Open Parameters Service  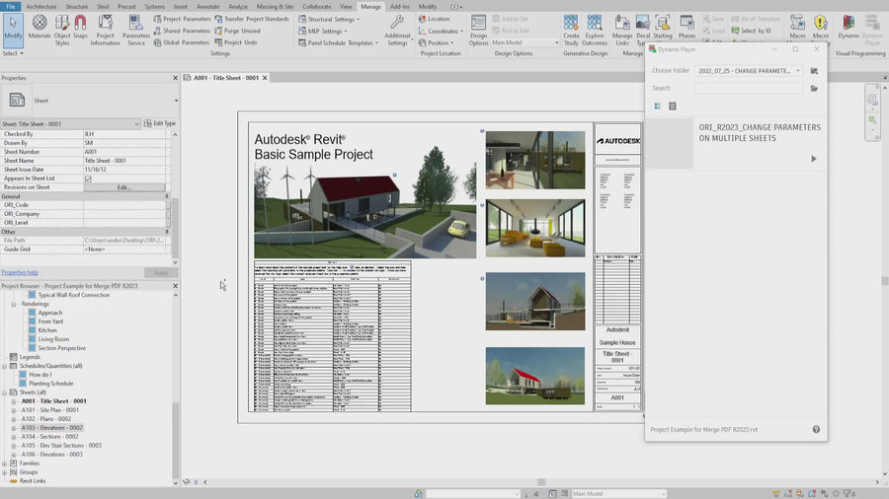136,30
